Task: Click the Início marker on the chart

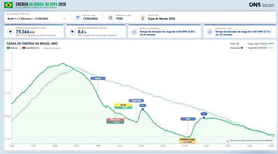Action: click(x=98, y=78)
